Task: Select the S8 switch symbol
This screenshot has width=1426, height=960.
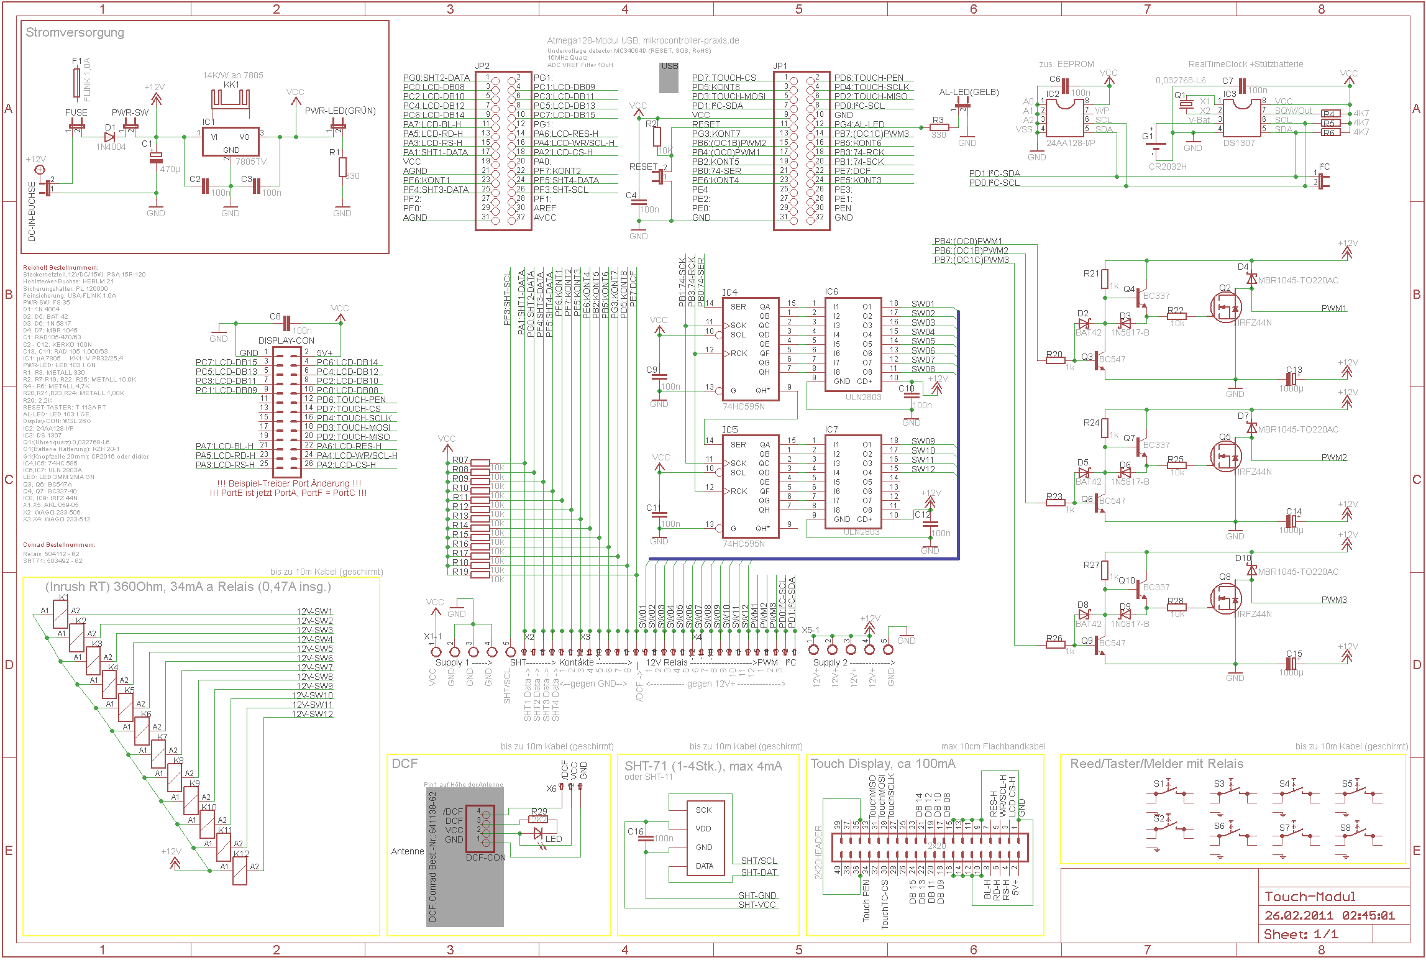Action: [1359, 833]
